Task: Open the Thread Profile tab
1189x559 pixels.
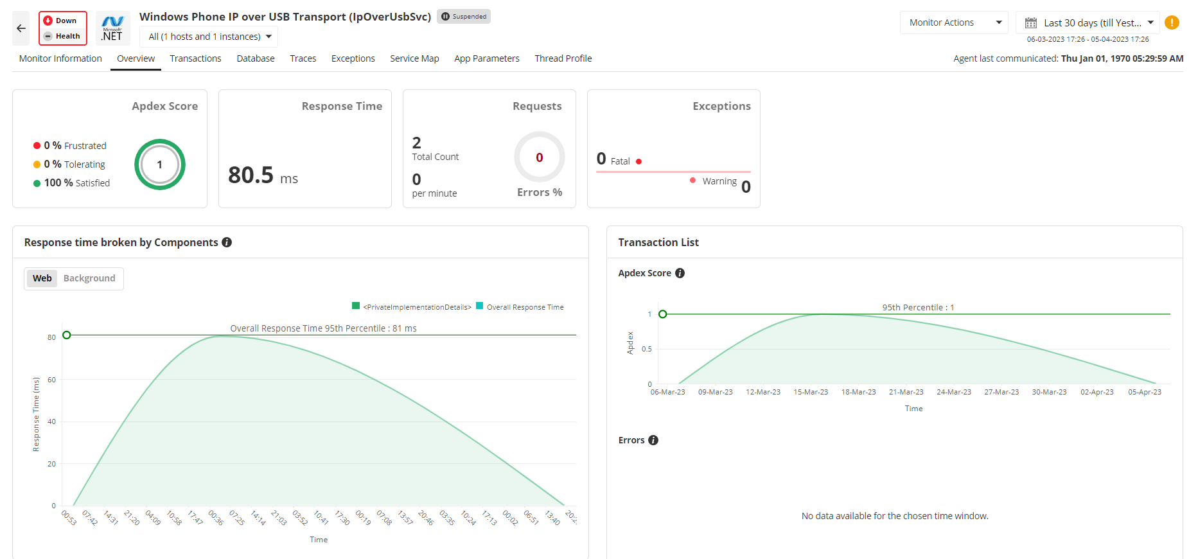Action: [563, 58]
